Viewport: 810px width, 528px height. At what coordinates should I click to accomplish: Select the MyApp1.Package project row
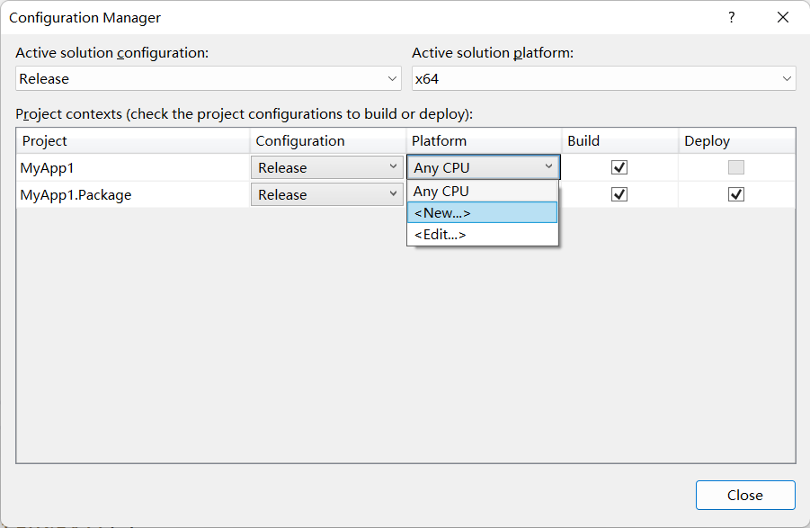pos(76,194)
